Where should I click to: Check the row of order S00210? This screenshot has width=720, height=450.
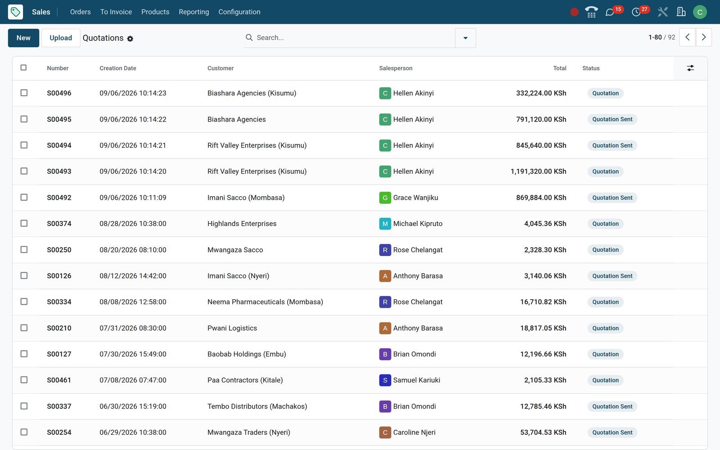[24, 328]
